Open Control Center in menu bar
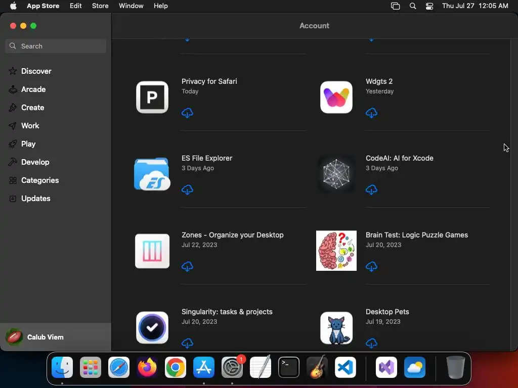518x388 pixels. tap(429, 6)
